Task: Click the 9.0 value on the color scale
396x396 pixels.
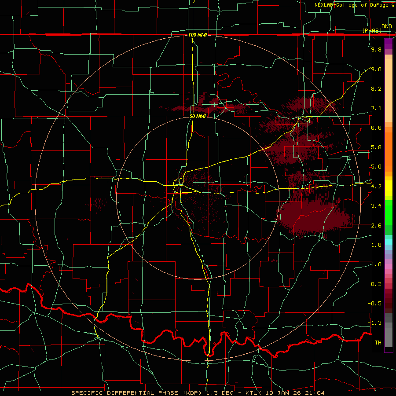Action: [376, 69]
